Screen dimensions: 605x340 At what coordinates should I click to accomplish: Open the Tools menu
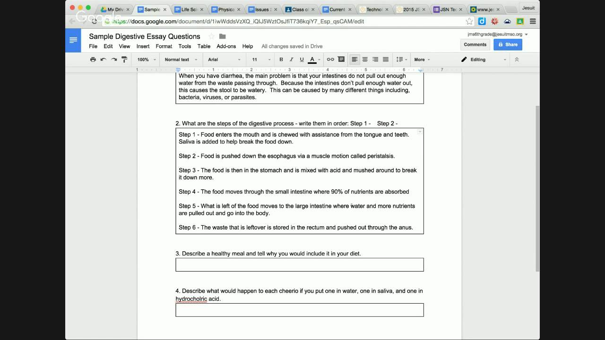pos(185,46)
